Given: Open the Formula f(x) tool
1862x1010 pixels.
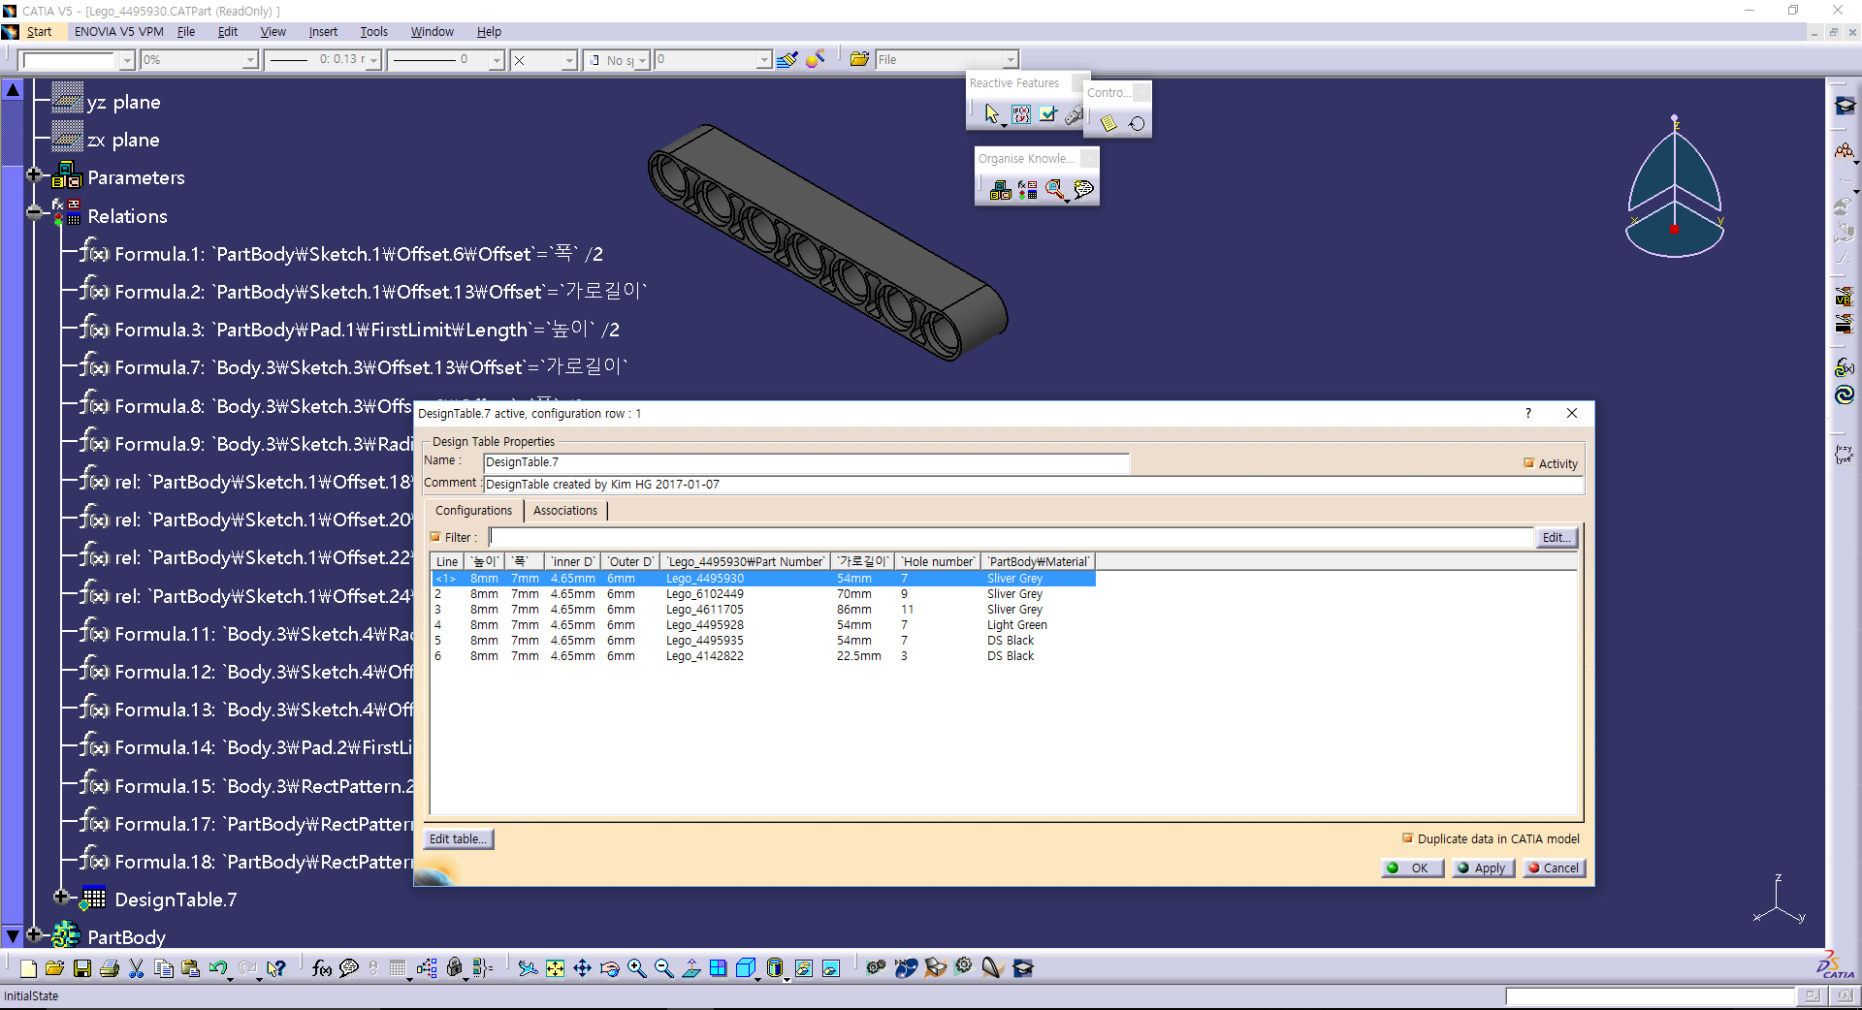Looking at the screenshot, I should 322,968.
